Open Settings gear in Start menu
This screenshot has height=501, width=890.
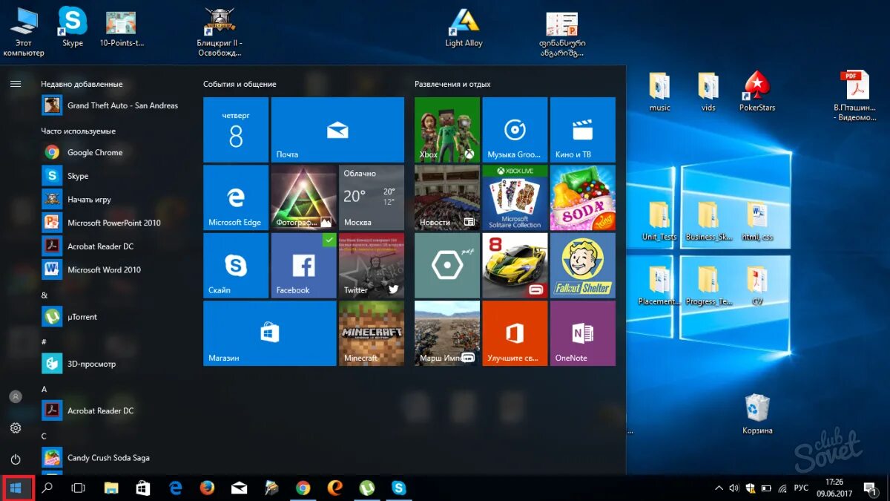pyautogui.click(x=16, y=428)
